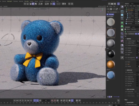
Task: Switch to the Takes tab
Action: click(x=132, y=4)
